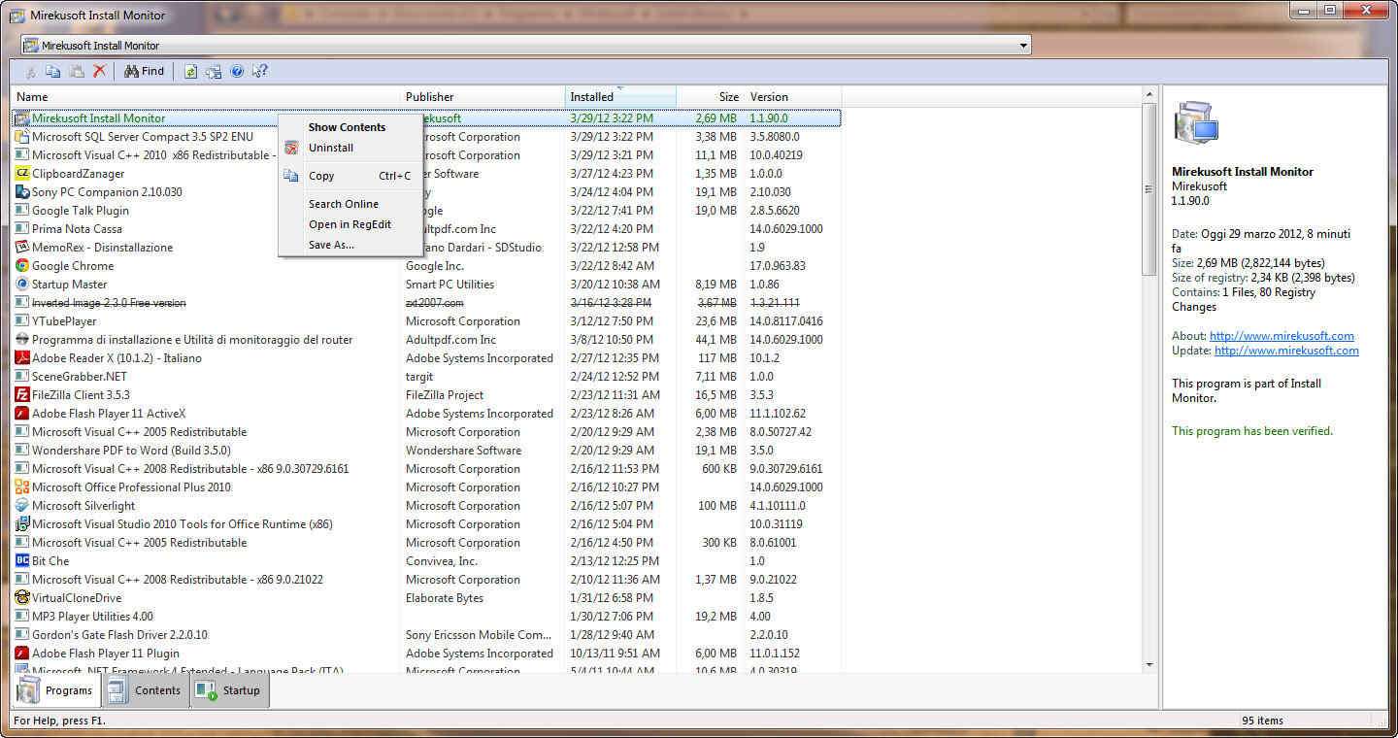Select Open in RegEdit from the context menu
The image size is (1398, 738).
pos(349,224)
